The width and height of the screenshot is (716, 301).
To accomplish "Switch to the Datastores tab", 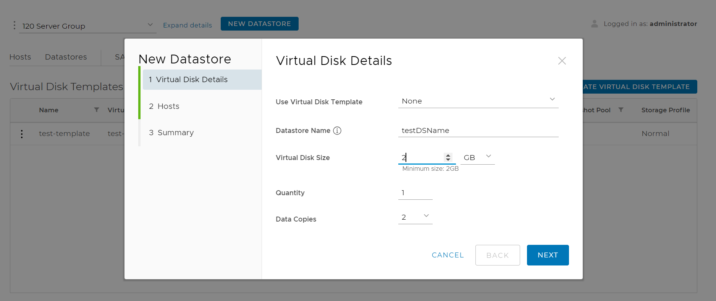I will (66, 57).
